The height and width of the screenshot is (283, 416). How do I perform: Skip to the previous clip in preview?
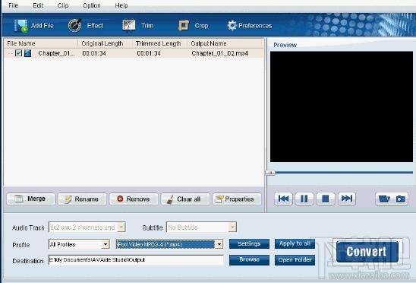[x=283, y=199]
